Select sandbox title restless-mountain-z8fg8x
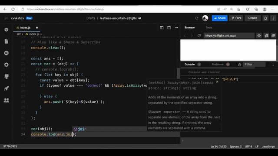Screen dimensions: 278x156 [x=118, y=18]
